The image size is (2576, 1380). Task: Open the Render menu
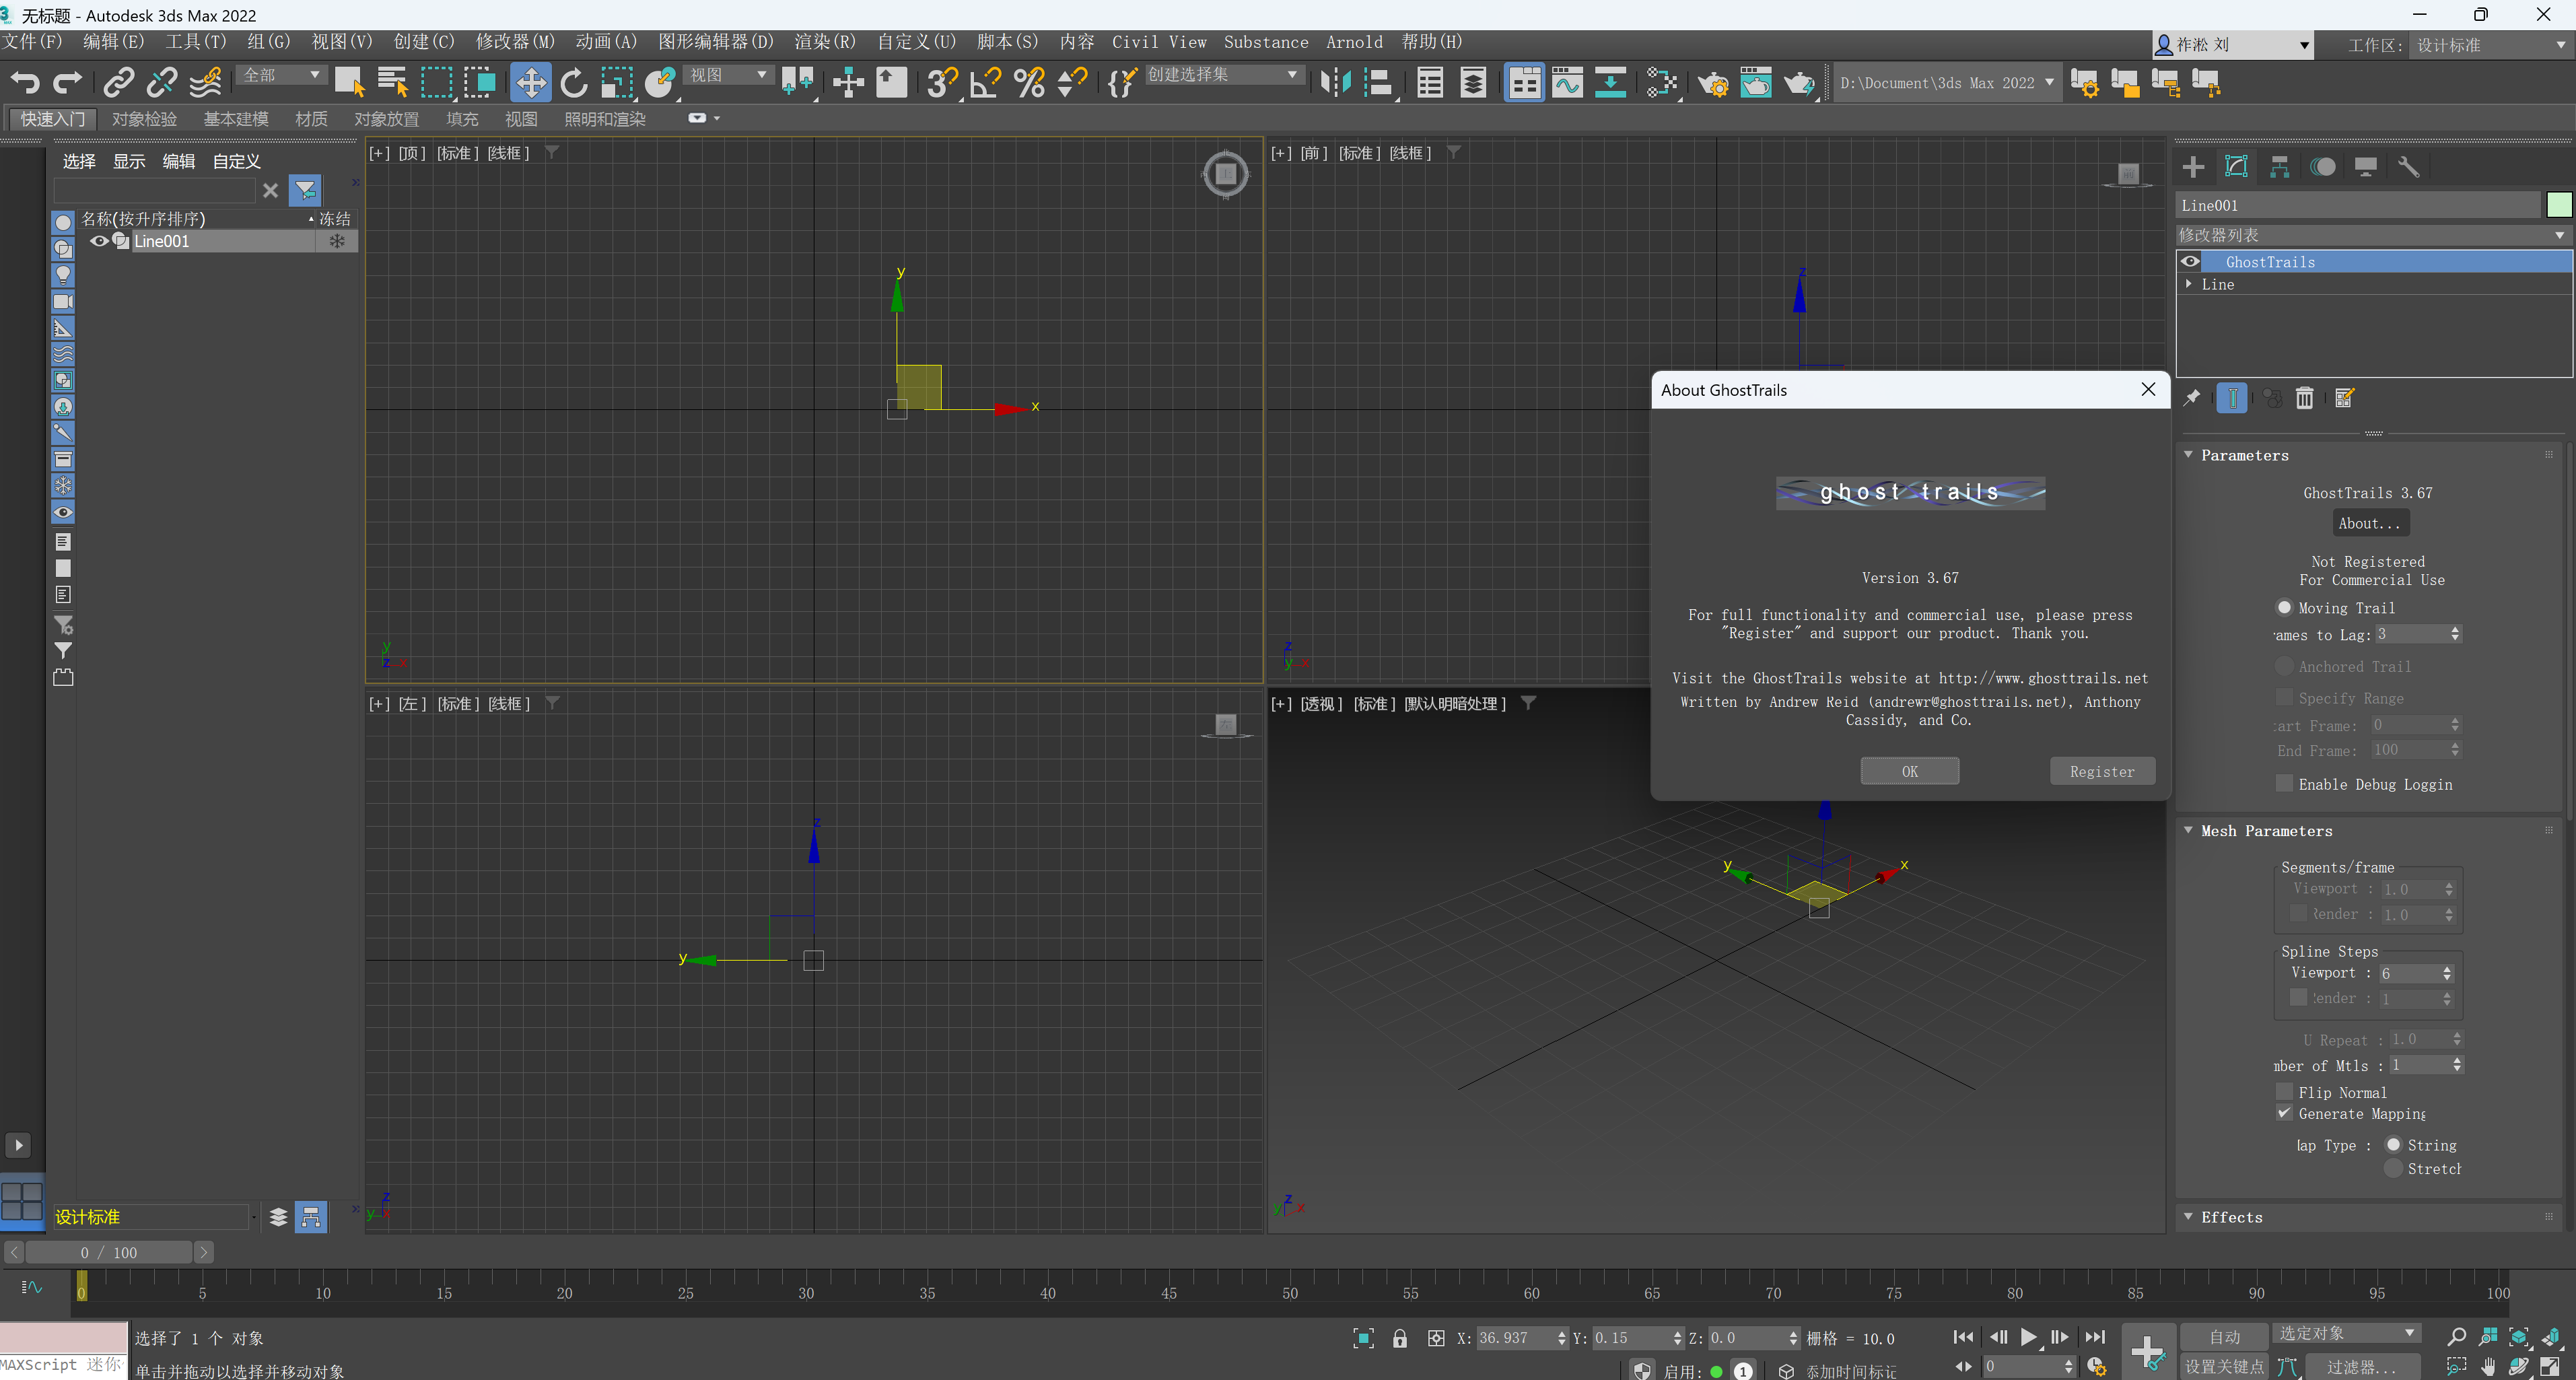824,42
